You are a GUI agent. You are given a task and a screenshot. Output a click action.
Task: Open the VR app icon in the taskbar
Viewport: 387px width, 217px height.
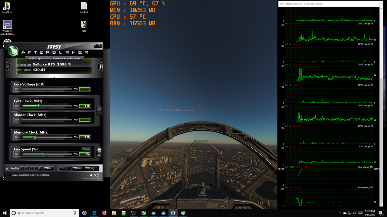pyautogui.click(x=164, y=213)
